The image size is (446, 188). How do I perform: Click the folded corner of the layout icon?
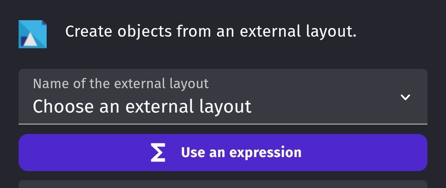point(44,22)
